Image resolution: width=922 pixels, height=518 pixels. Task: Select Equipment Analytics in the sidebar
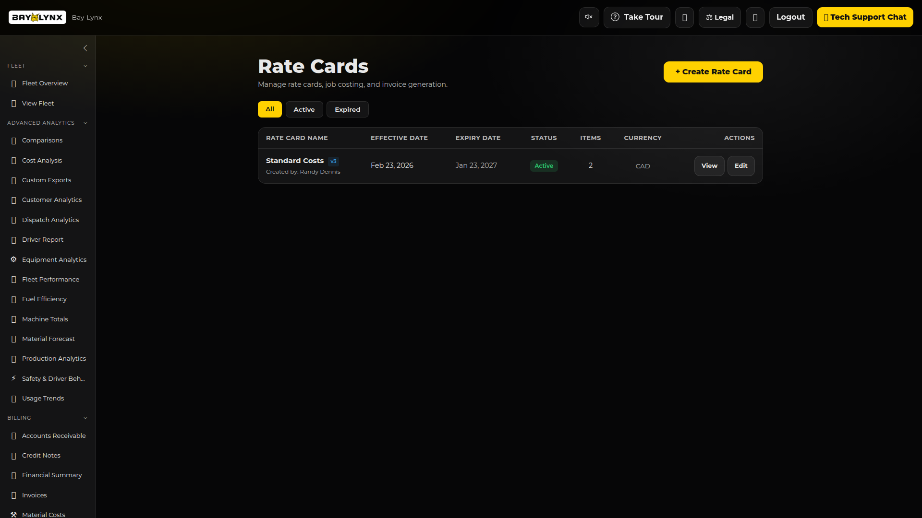pos(54,259)
